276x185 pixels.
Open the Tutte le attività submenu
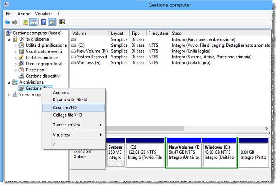click(74, 125)
